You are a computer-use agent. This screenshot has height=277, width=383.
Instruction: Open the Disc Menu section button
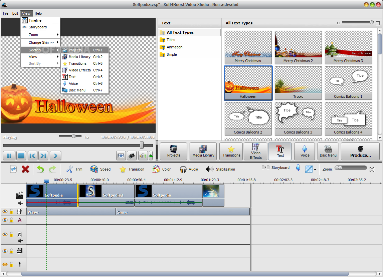click(x=328, y=151)
